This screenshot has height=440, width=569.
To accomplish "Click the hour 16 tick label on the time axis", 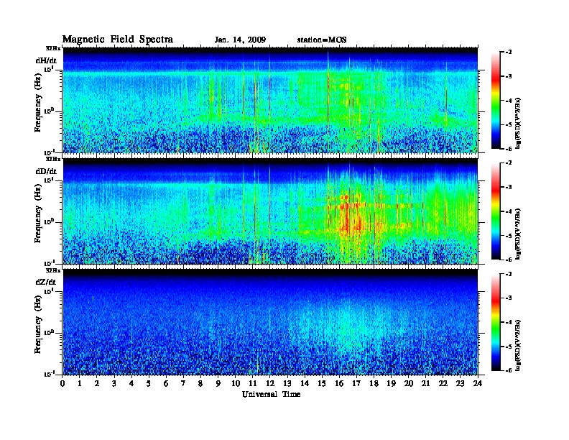I will [x=339, y=384].
